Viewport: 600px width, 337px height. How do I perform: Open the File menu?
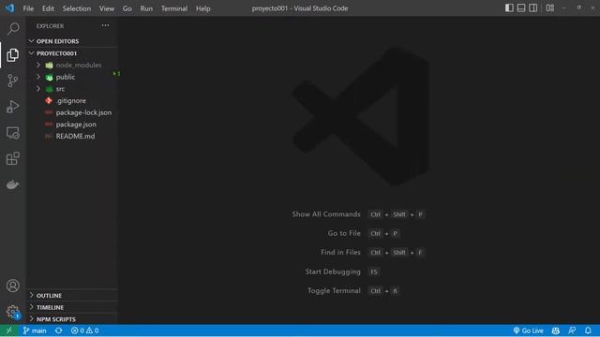pos(28,8)
